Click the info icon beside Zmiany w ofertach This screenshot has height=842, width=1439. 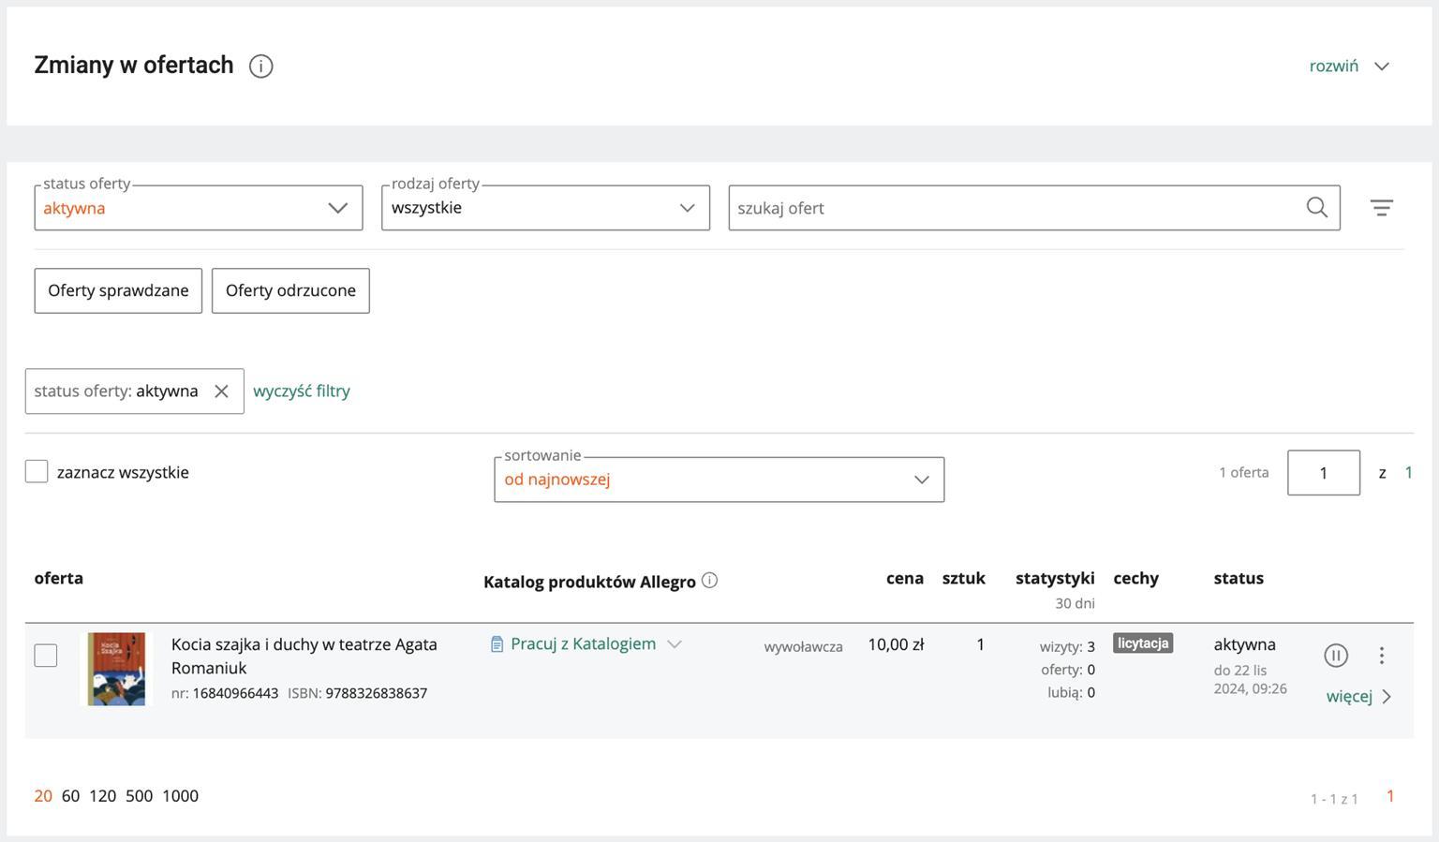(x=260, y=66)
